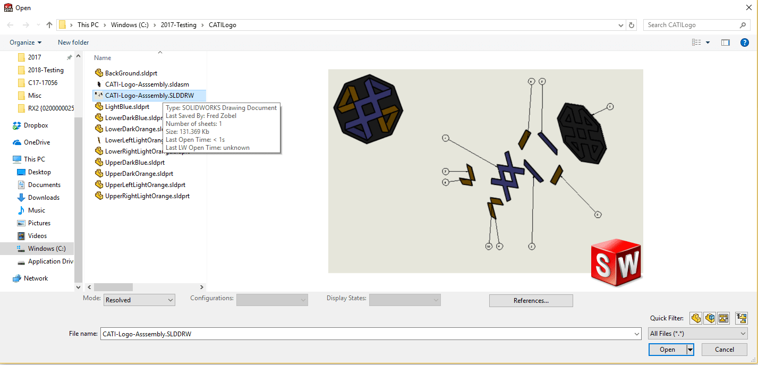Open Music folder in sidebar
This screenshot has height=365, width=758.
(x=37, y=210)
